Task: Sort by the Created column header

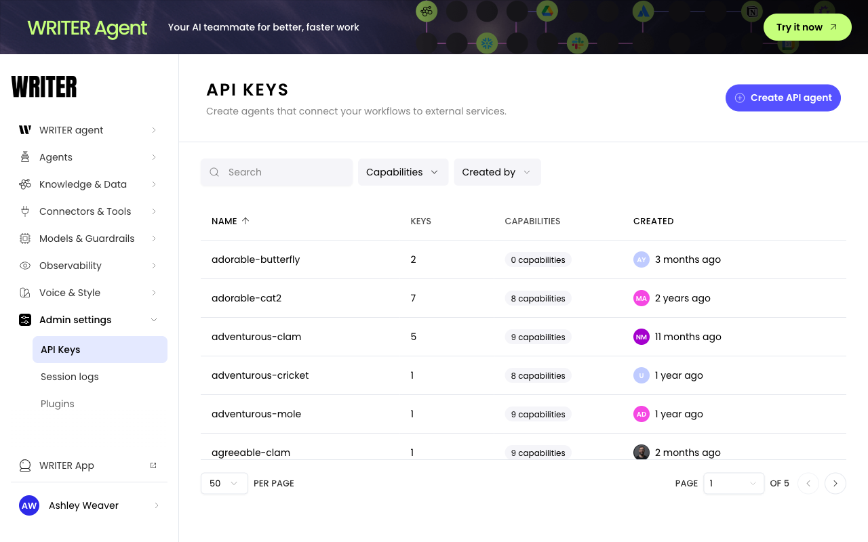Action: pos(654,221)
